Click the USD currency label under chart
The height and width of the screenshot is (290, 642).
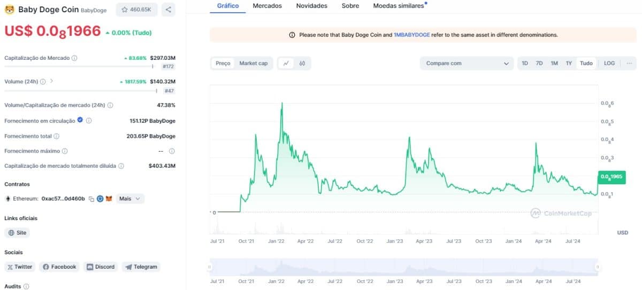pyautogui.click(x=622, y=232)
